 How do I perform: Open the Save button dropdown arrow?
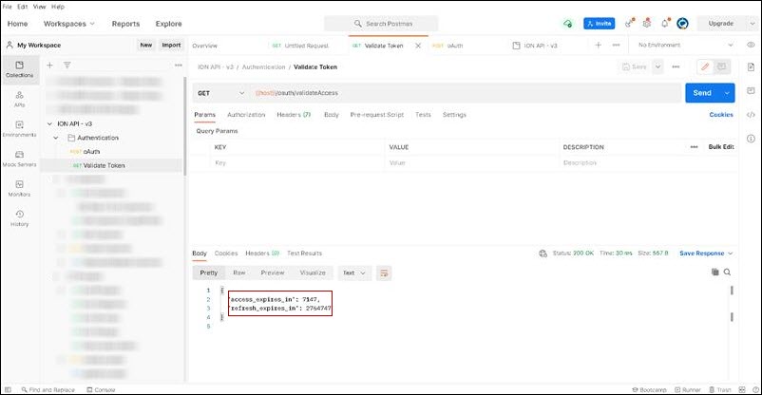(x=657, y=66)
